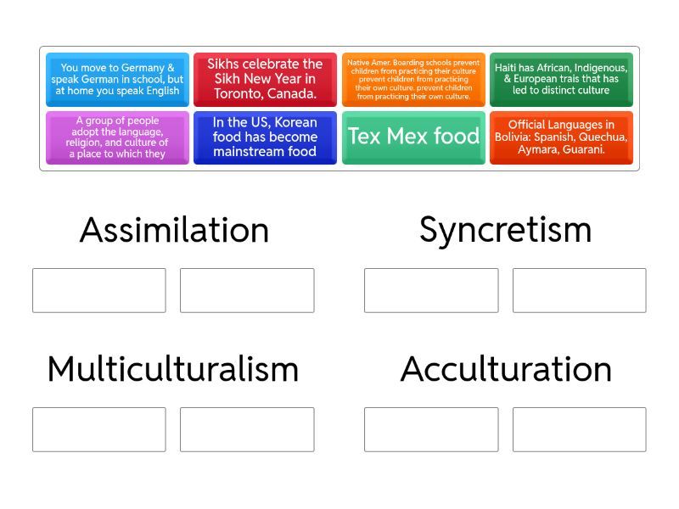
Task: Click the Acculturation group heading
Action: click(x=506, y=369)
